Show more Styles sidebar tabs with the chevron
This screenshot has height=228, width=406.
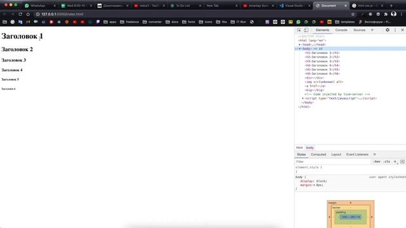pos(374,155)
